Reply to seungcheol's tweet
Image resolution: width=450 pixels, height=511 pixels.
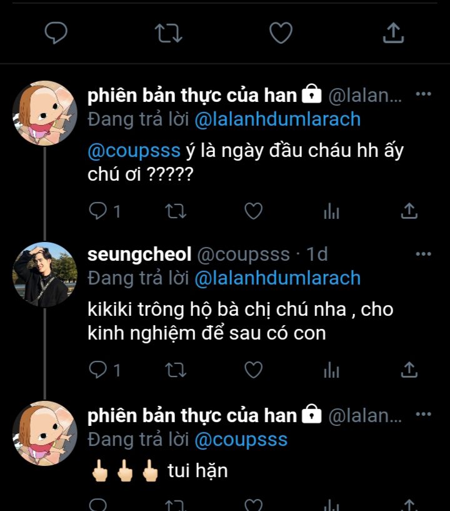click(x=97, y=370)
